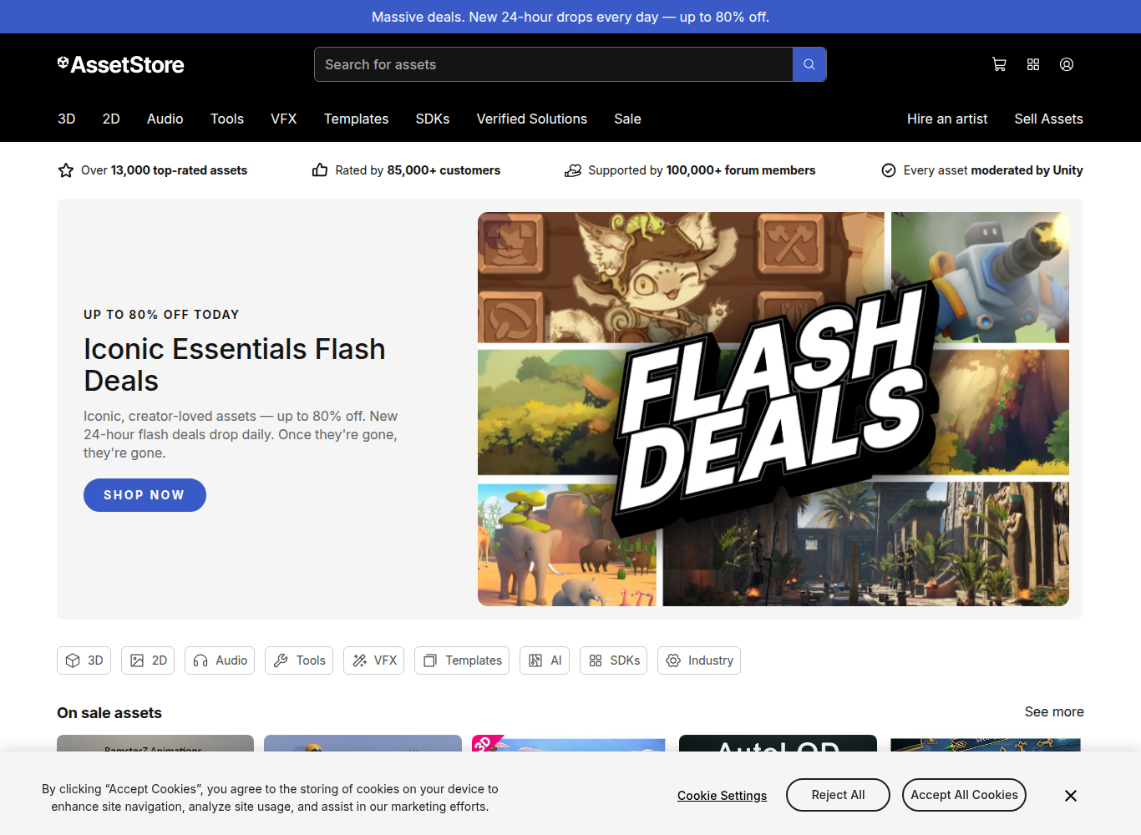Open the Templates menu in top navigation
Screen dimensions: 1141x835
[357, 119]
